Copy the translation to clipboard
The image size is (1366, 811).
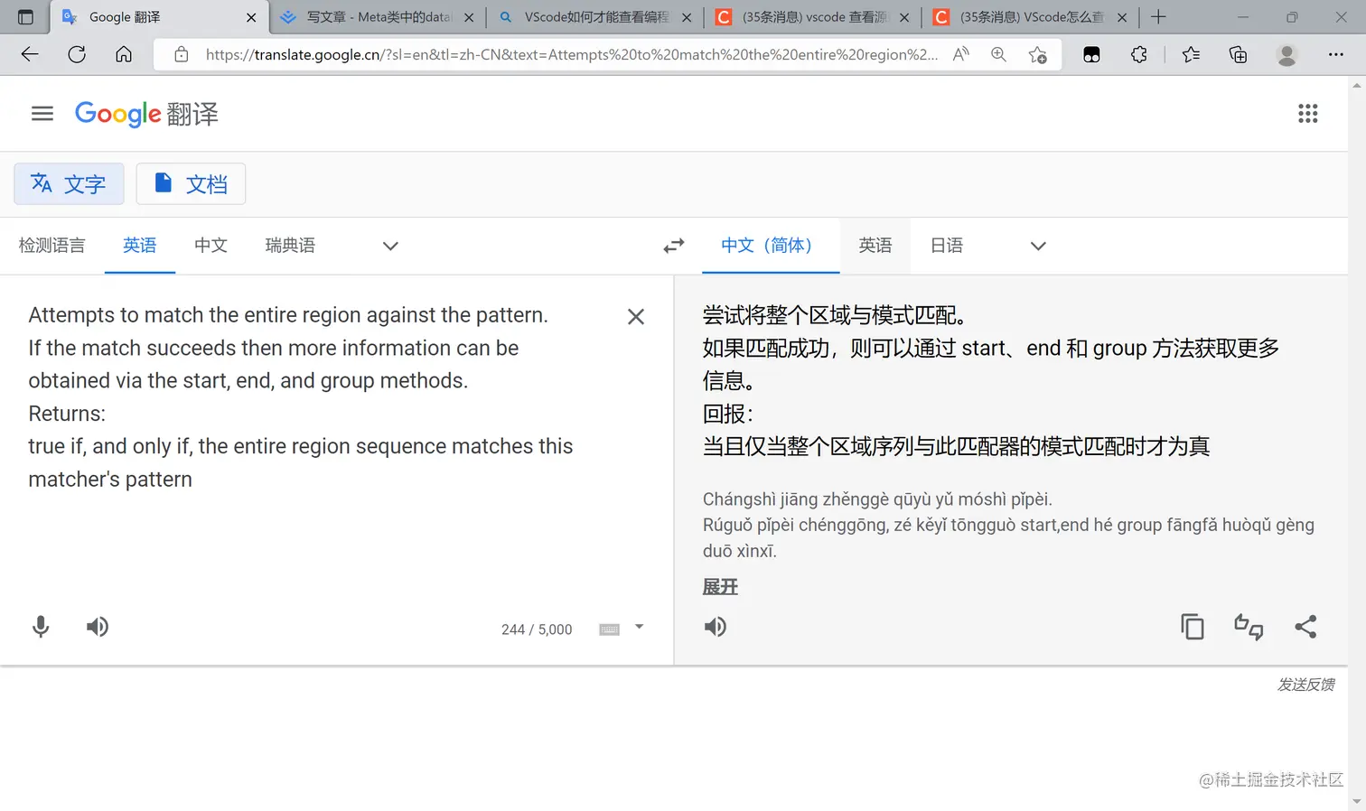tap(1193, 627)
